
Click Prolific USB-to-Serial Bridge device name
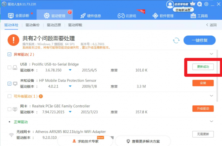click(x=55, y=64)
